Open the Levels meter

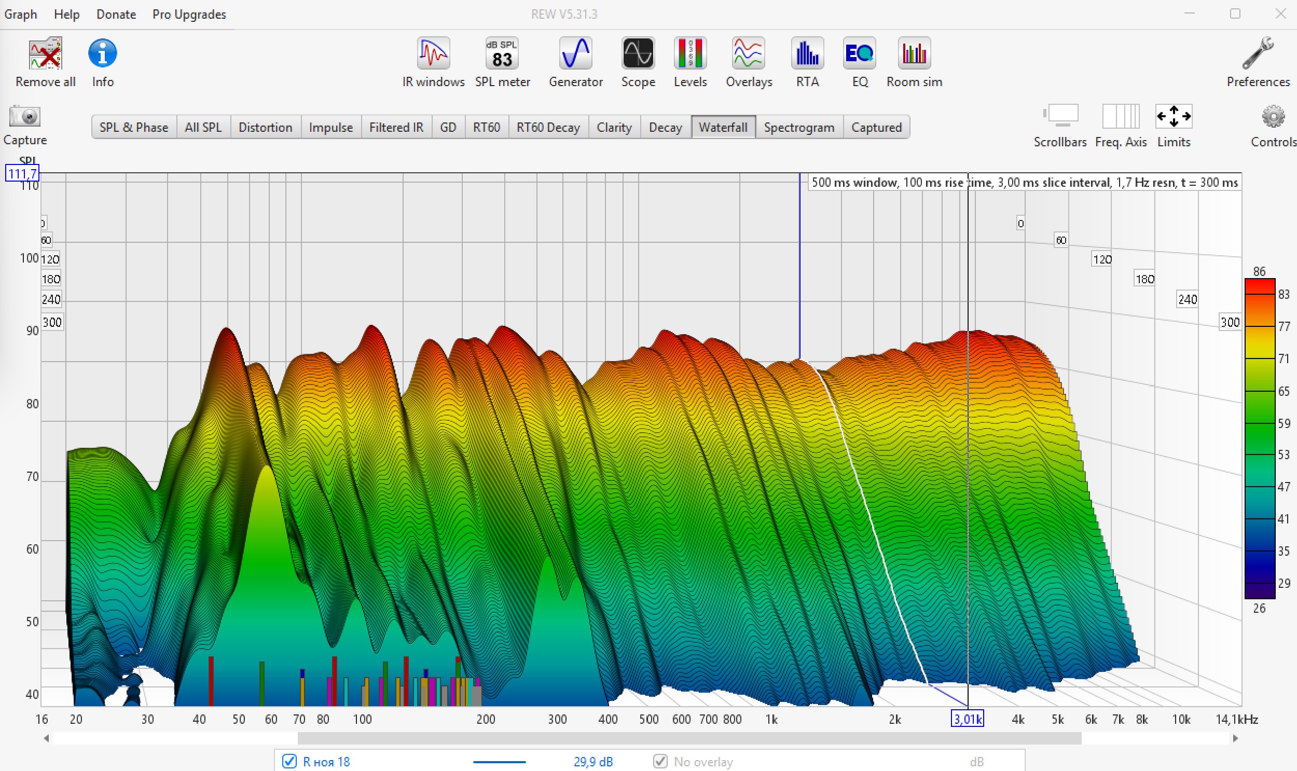point(690,53)
